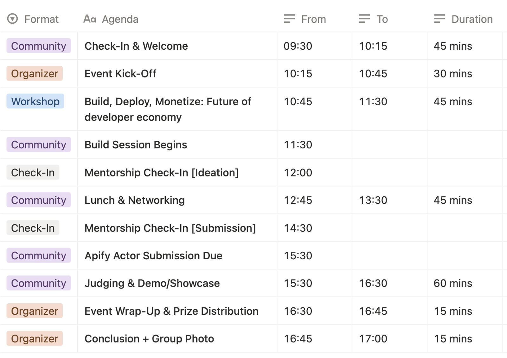The height and width of the screenshot is (358, 507).
Task: Click the Workshop format tag
Action: (x=35, y=102)
